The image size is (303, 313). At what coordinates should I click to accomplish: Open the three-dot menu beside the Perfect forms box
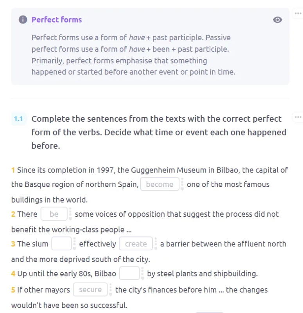298,13
